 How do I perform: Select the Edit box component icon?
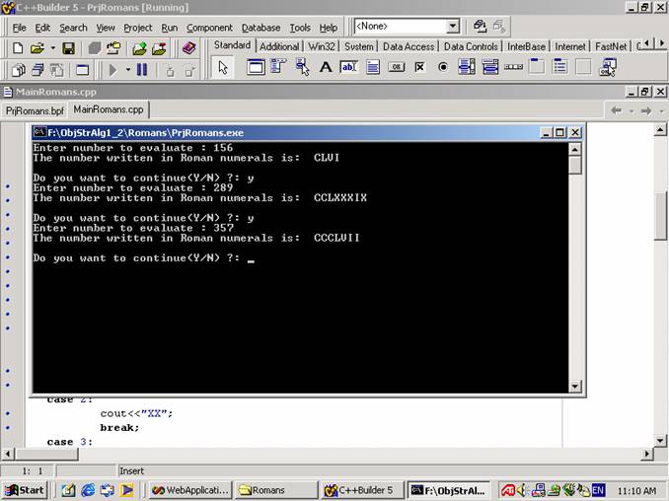(x=348, y=67)
